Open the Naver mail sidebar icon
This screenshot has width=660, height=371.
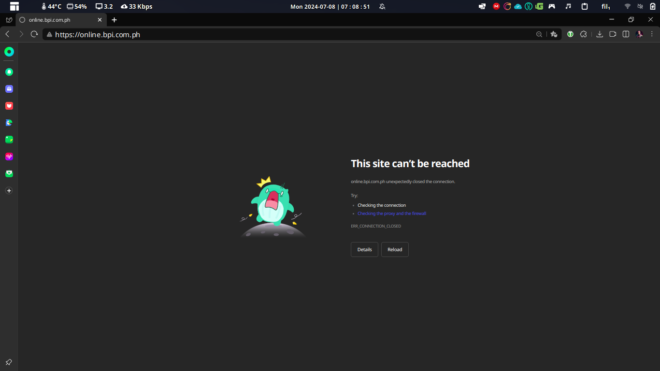[9, 173]
